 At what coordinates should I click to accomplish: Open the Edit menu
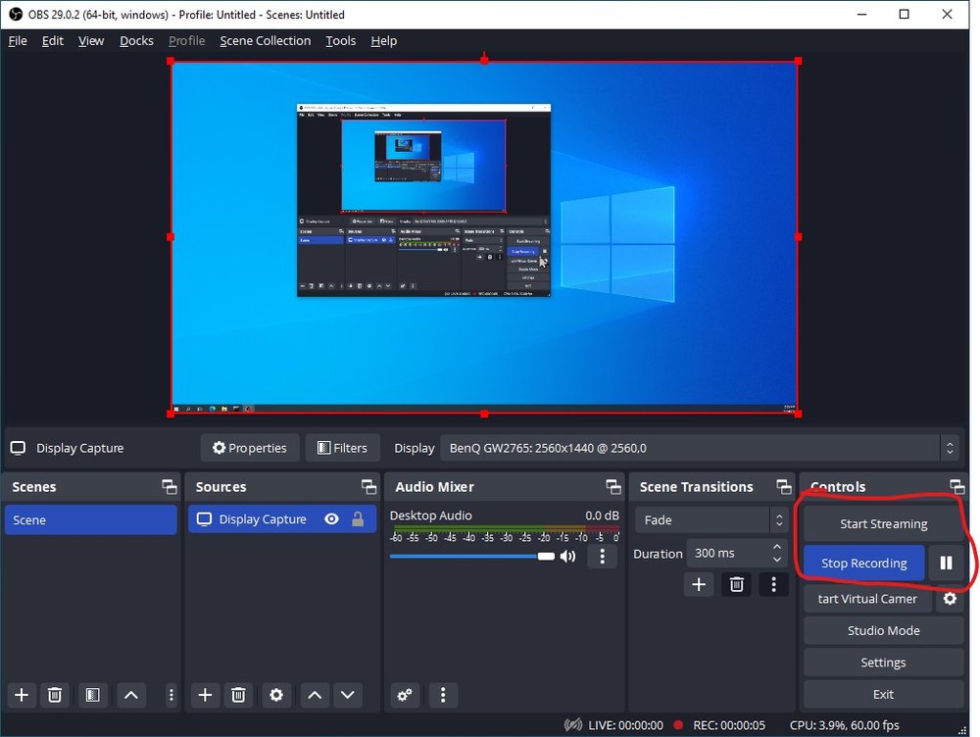tap(53, 40)
